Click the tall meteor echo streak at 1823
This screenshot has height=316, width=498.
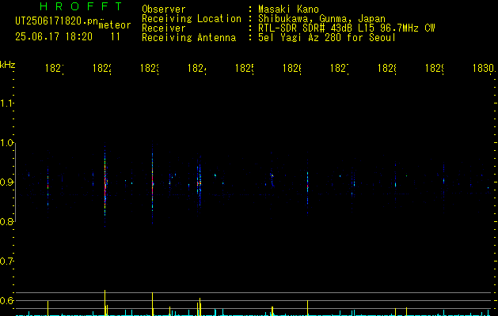[x=153, y=184]
